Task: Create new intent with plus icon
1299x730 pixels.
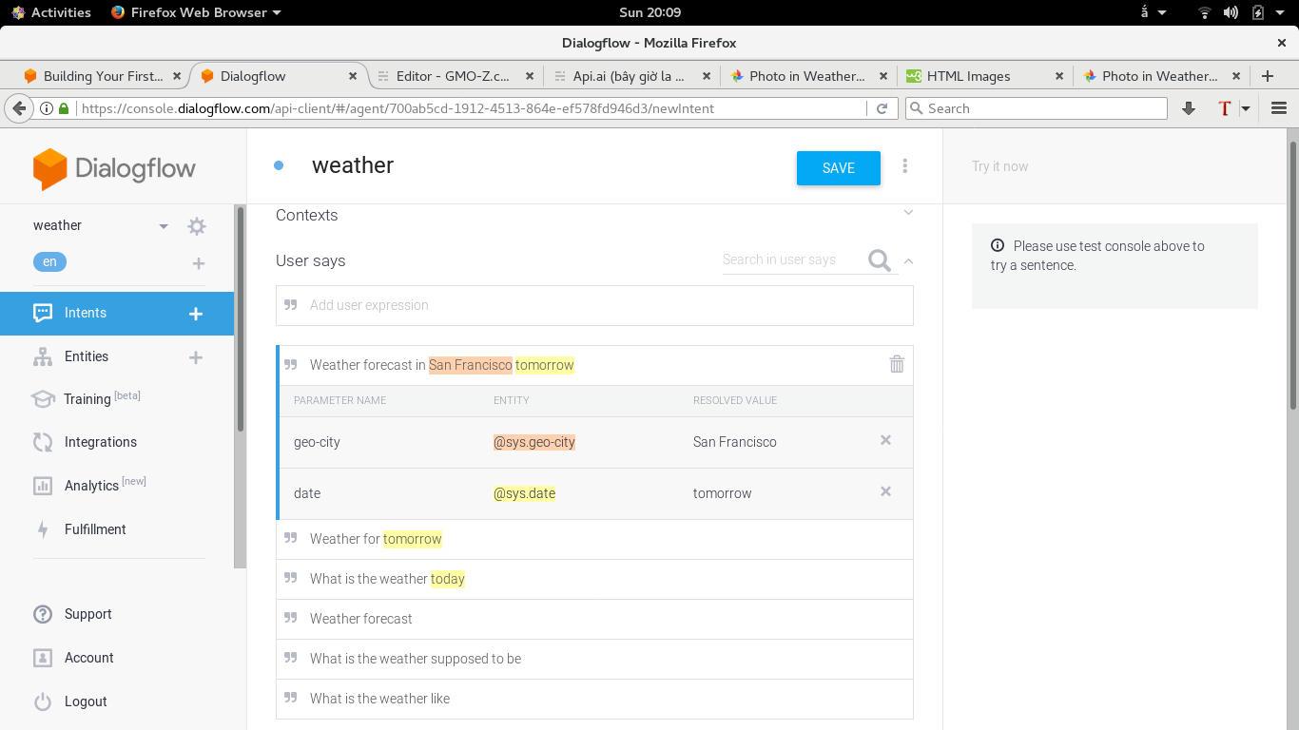Action: point(196,314)
